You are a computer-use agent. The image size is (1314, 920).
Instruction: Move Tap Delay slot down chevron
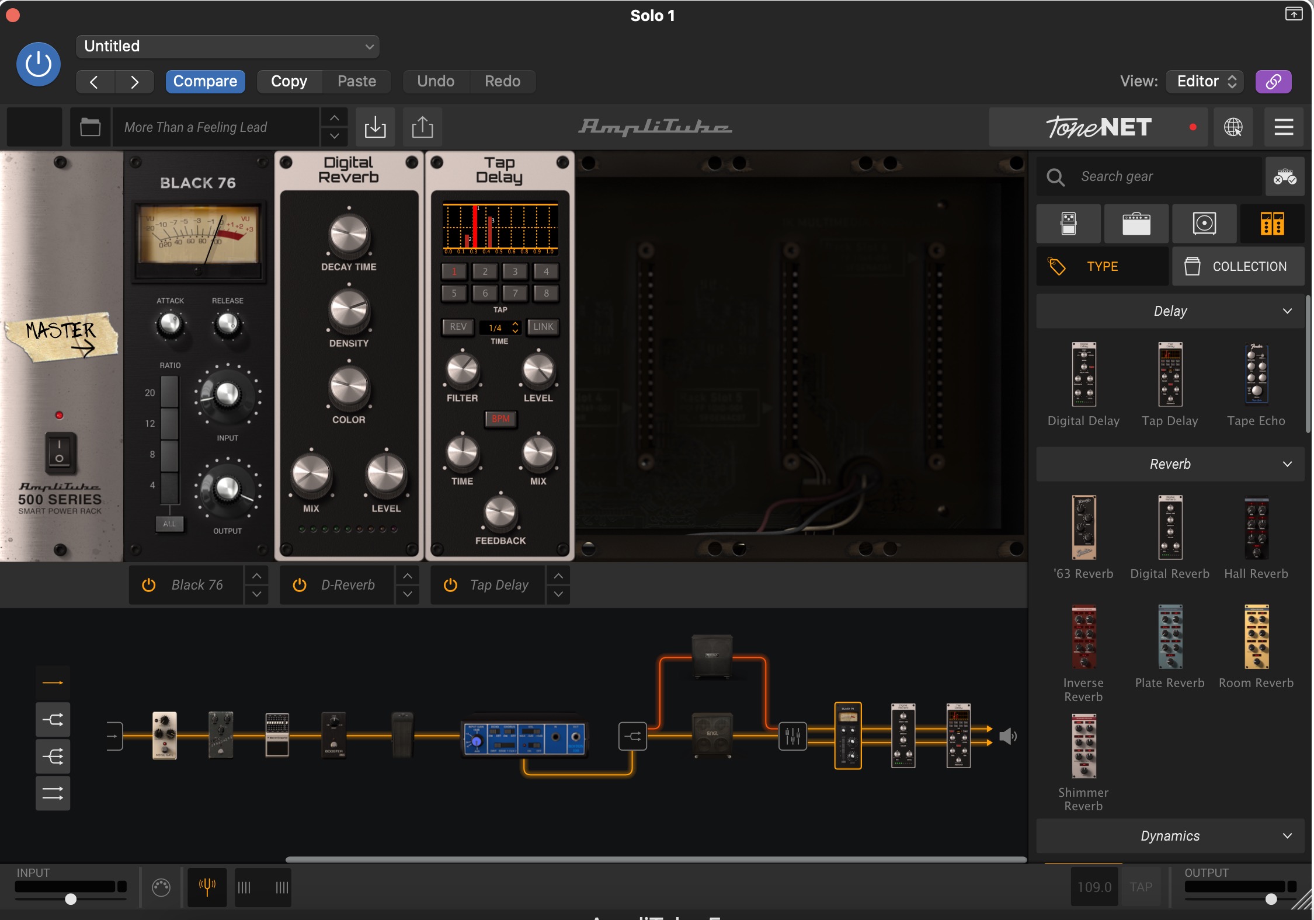click(x=558, y=594)
